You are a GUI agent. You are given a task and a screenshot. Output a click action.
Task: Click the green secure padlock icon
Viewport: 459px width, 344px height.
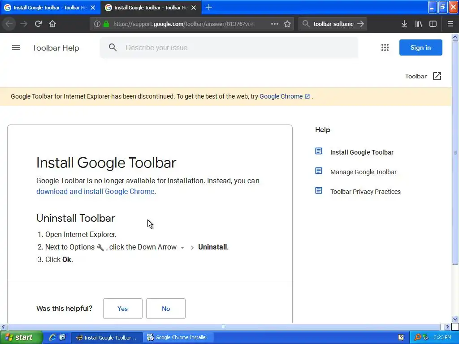click(106, 24)
